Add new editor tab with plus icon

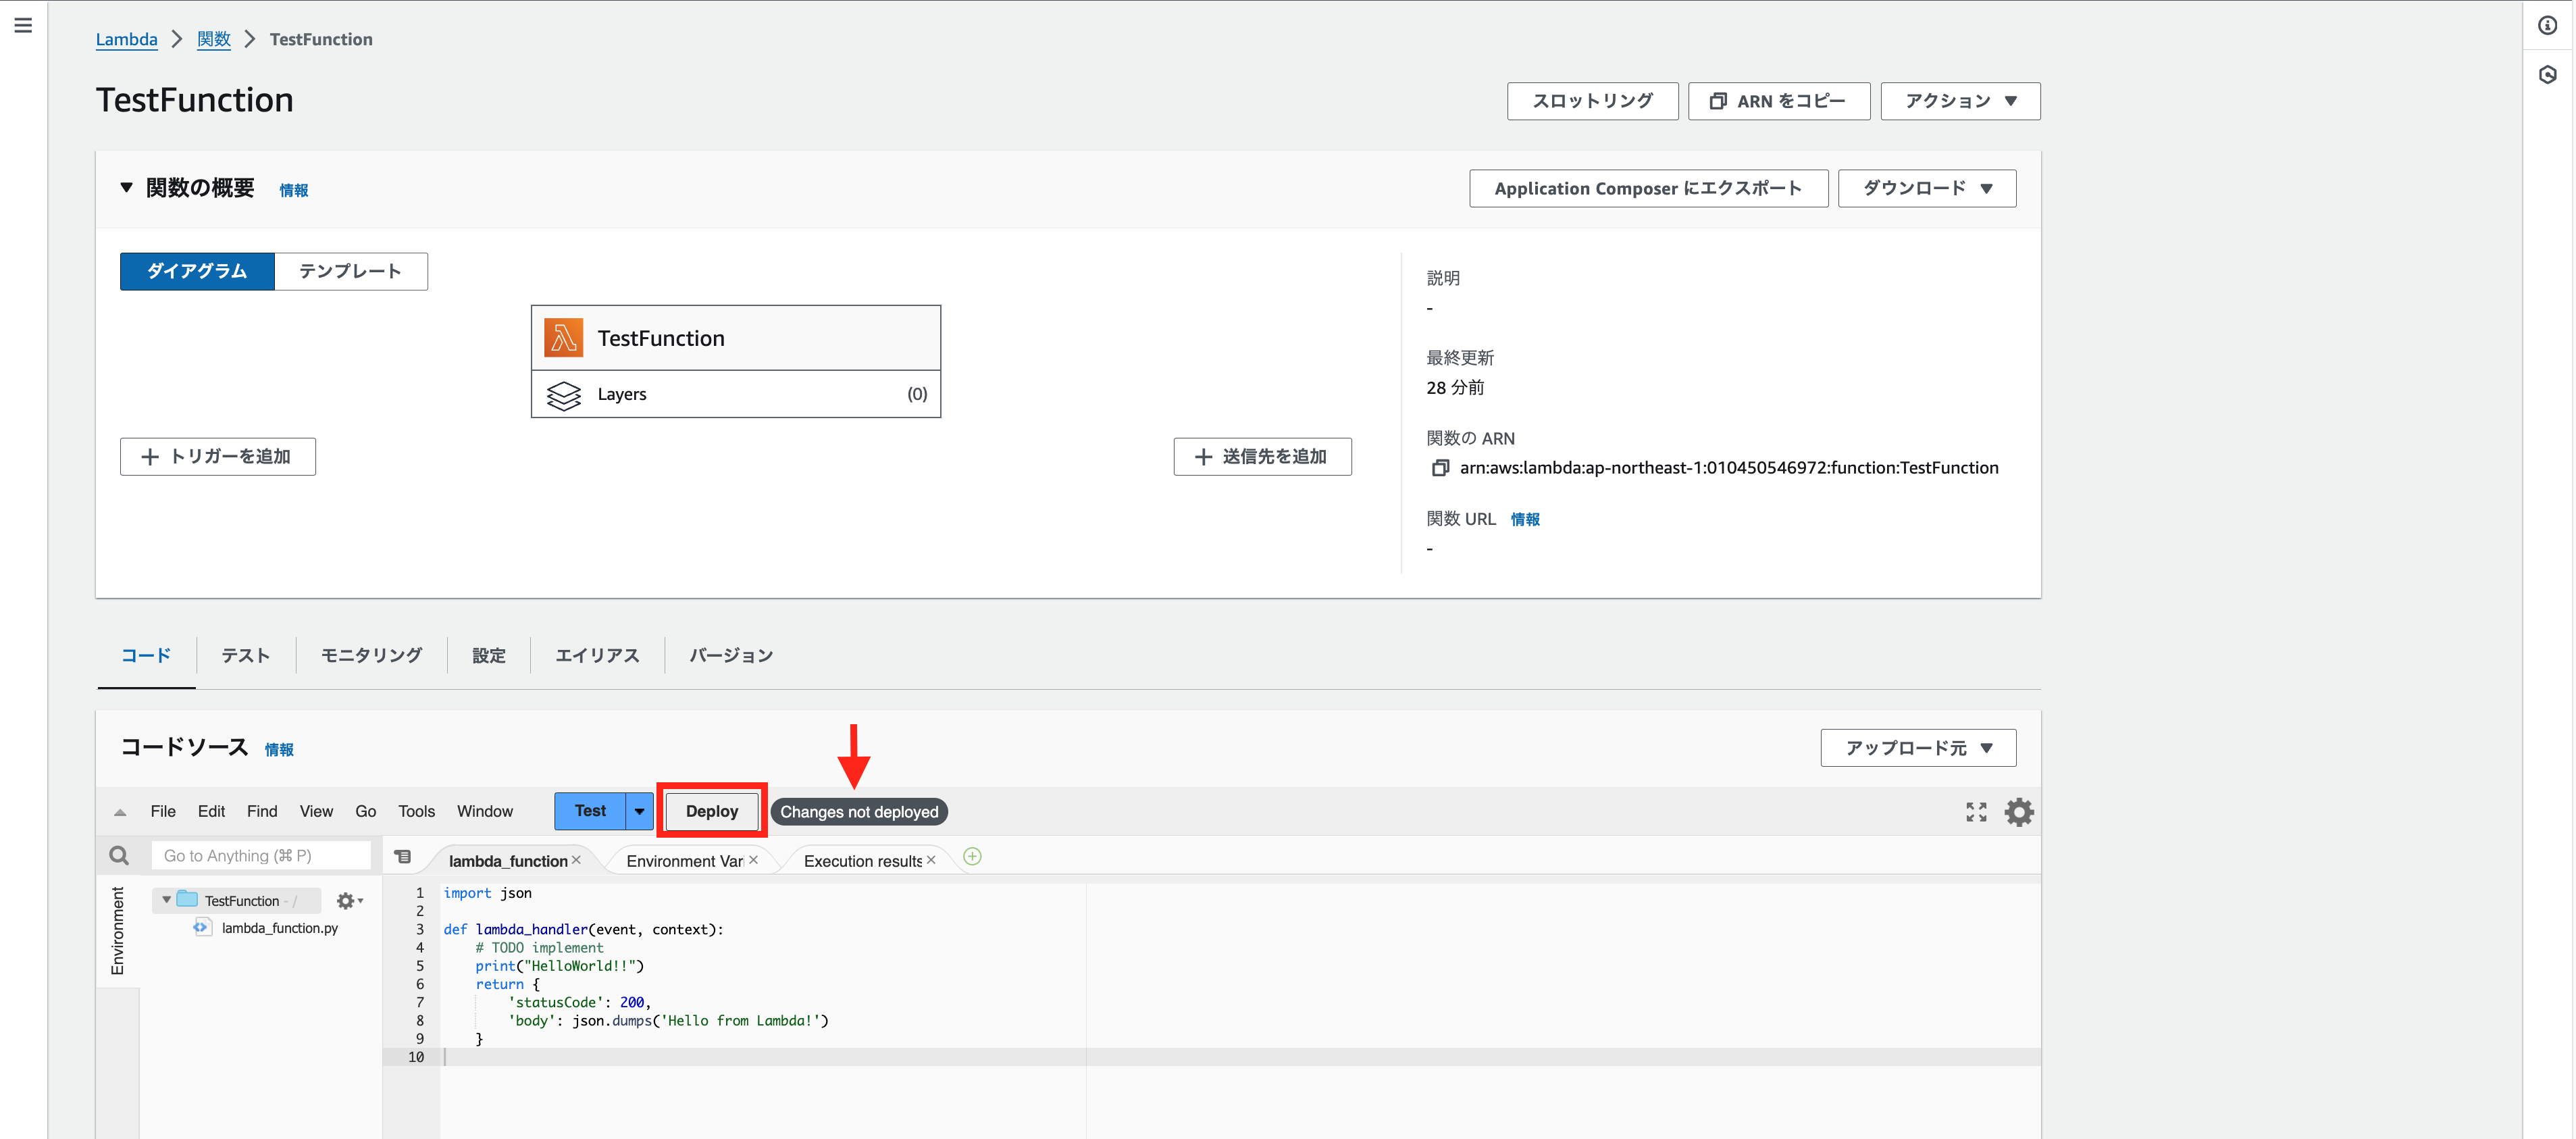972,857
